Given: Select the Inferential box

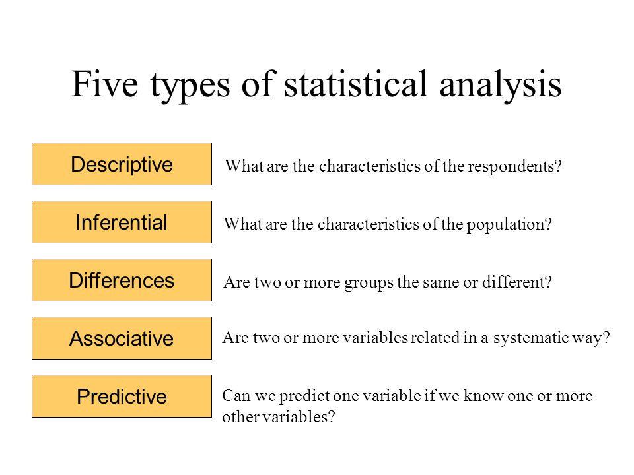Looking at the screenshot, I should tap(122, 222).
